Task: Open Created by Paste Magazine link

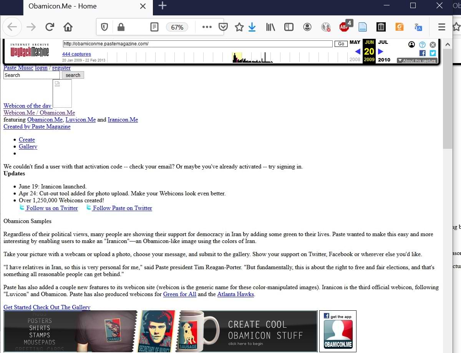Action: coord(37,127)
